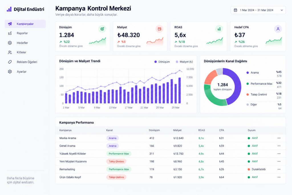Click the purple person icon on Hedef CPA card
The height and width of the screenshot is (195, 292).
pos(278,29)
